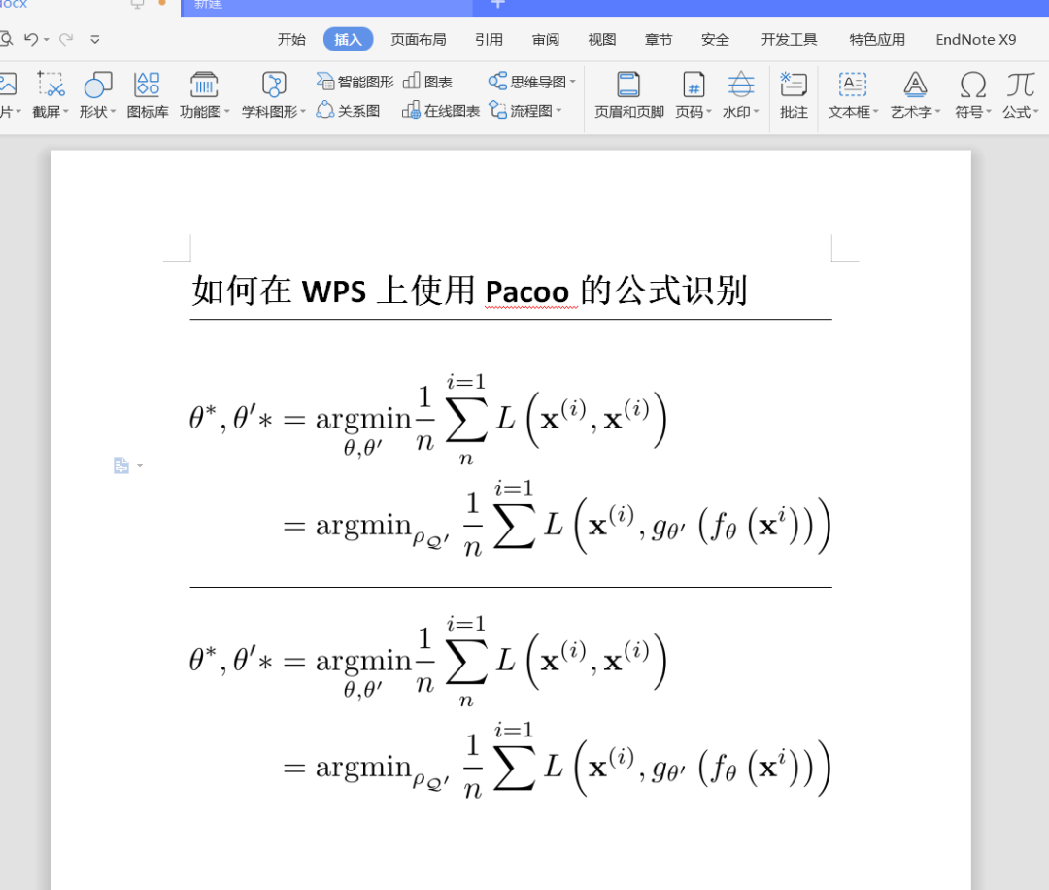The width and height of the screenshot is (1049, 890).
Task: Expand the 文本框 dropdown arrow
Action: point(875,111)
